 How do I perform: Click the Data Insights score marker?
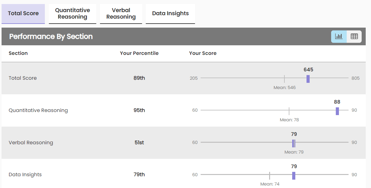[293, 176]
